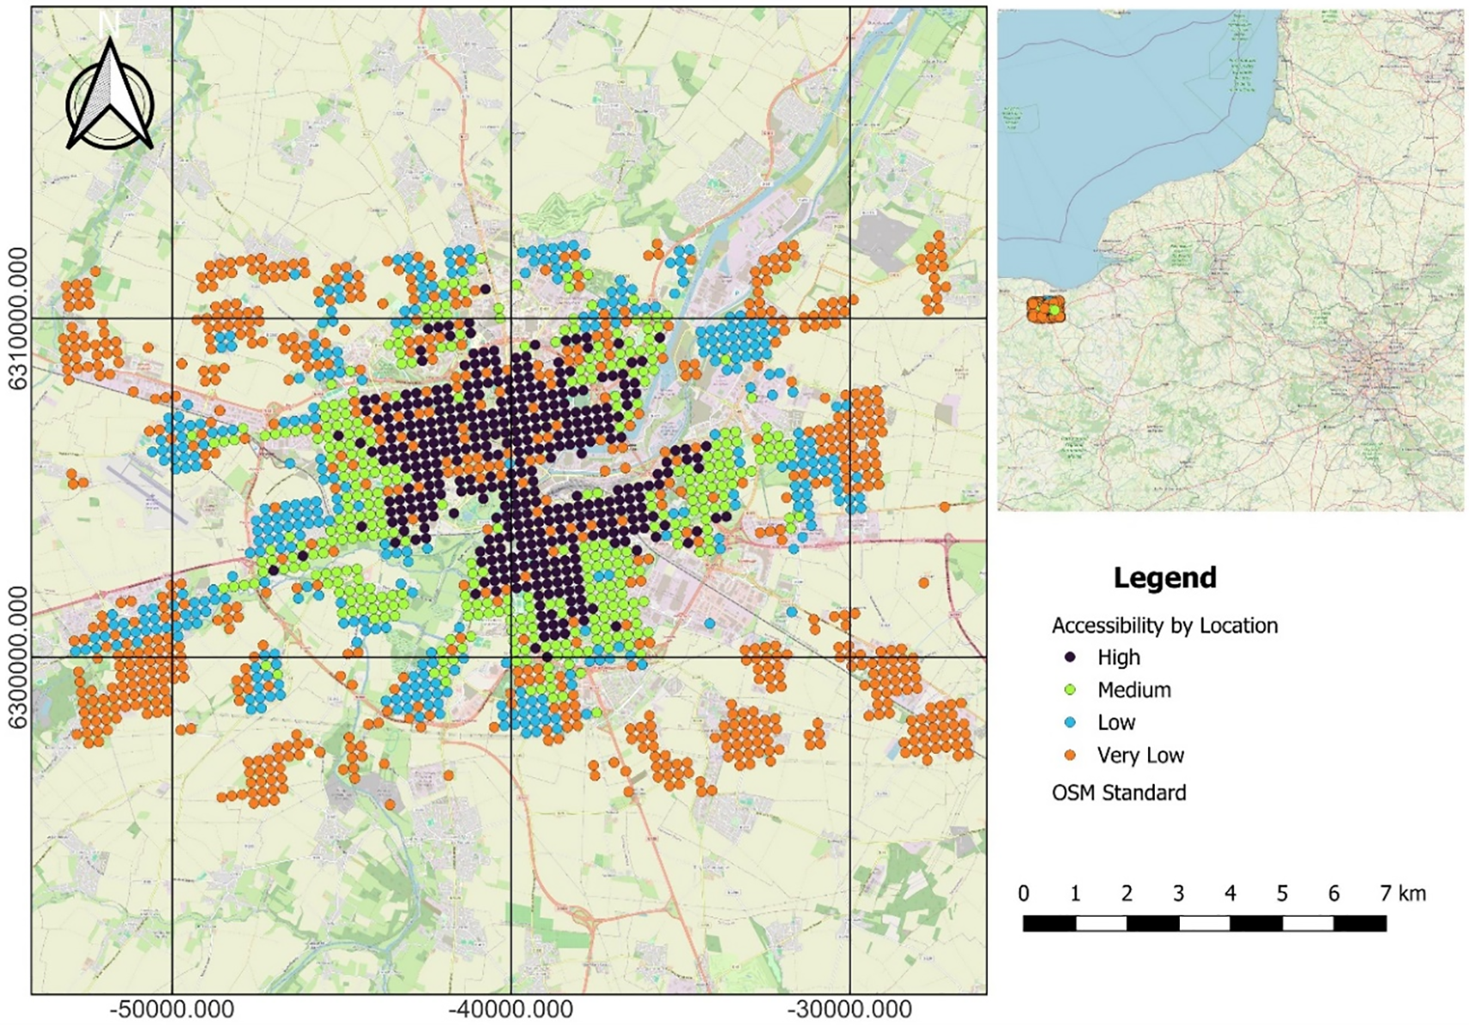Select the green Medium legend dot
Image resolution: width=1469 pixels, height=1025 pixels.
tap(1071, 690)
